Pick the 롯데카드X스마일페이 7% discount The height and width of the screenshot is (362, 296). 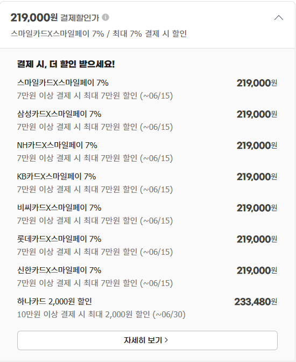pyautogui.click(x=147, y=245)
